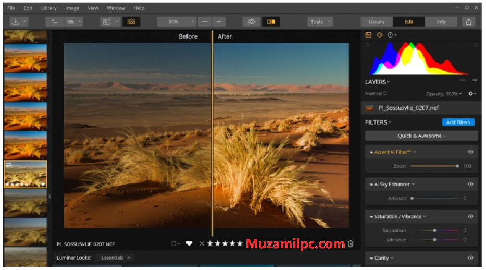
Task: Open the history clock icon
Action: click(x=390, y=35)
